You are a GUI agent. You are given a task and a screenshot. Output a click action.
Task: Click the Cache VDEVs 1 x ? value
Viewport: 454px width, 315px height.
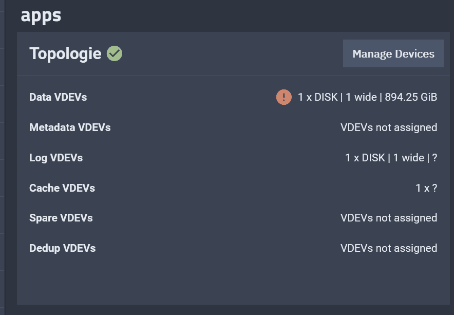click(426, 188)
